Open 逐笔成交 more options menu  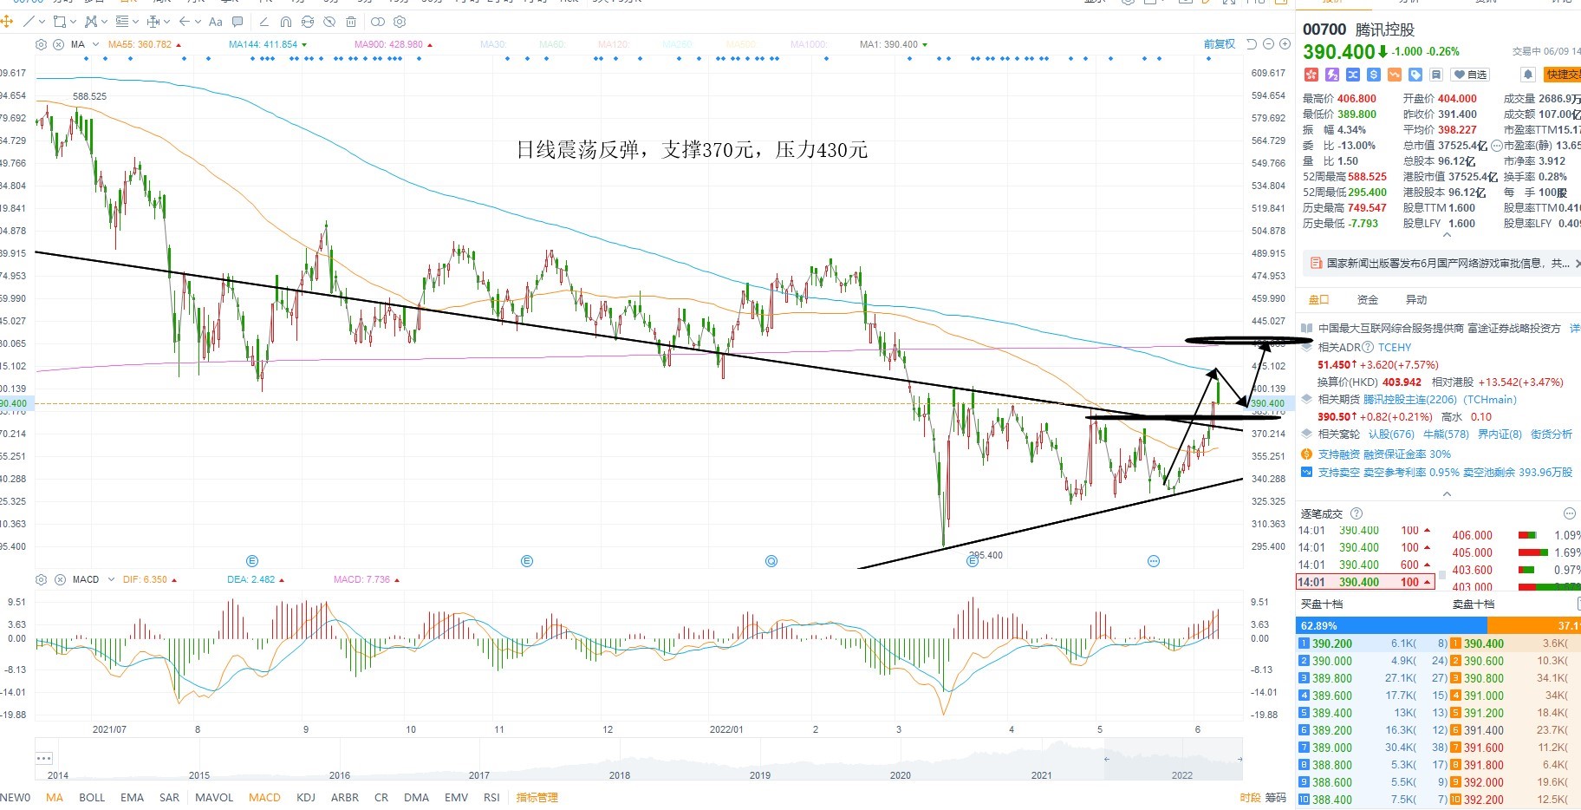(1569, 513)
